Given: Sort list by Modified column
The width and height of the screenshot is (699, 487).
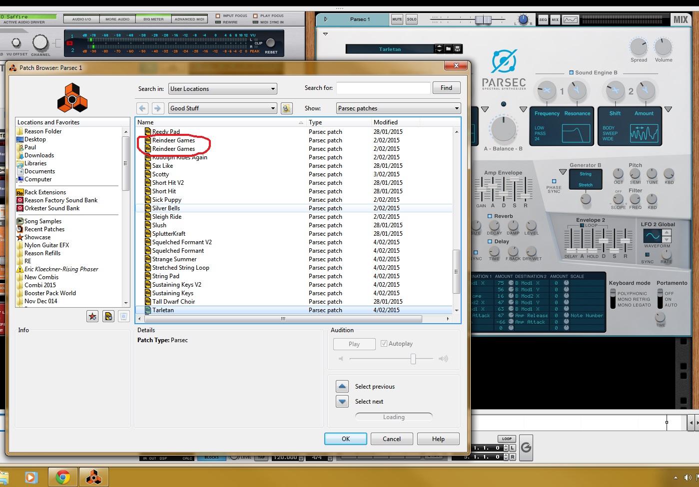Looking at the screenshot, I should point(395,122).
